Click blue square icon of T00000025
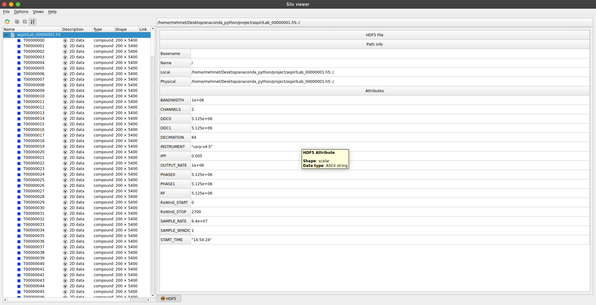This screenshot has height=305, width=596. pyautogui.click(x=19, y=180)
